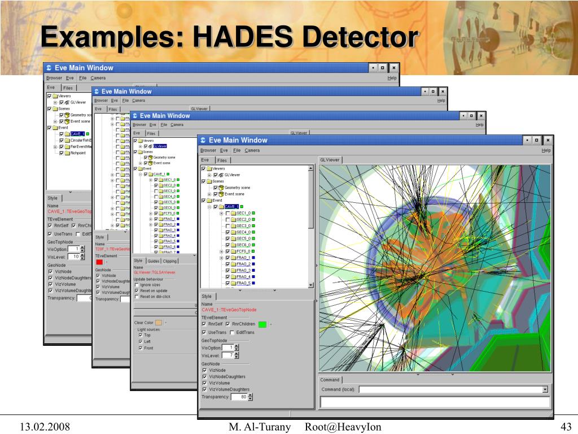Click the Geometry scene icon in the Guides-tab window

coord(150,157)
